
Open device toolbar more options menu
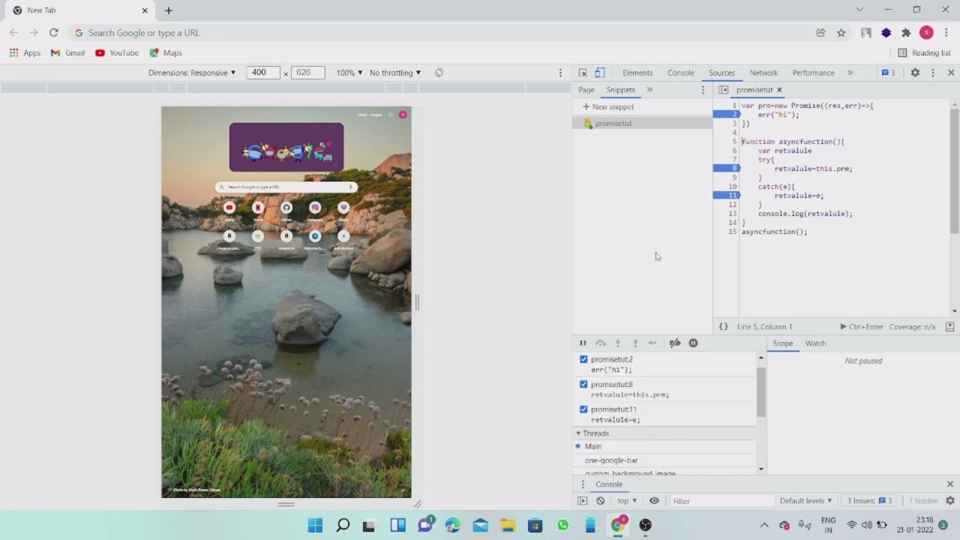(560, 73)
